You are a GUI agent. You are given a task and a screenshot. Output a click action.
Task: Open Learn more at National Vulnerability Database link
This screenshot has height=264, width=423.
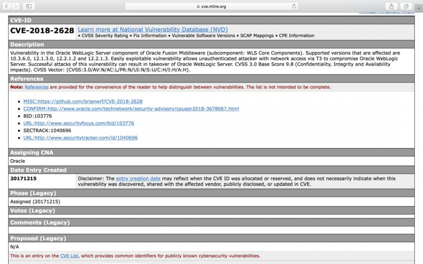(x=153, y=30)
